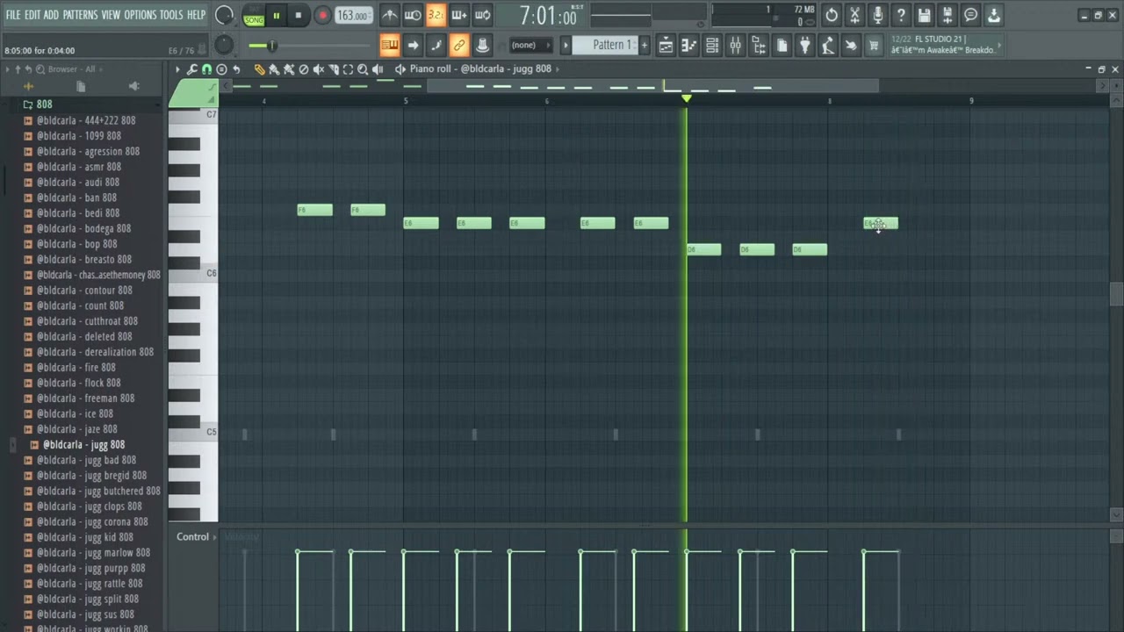Open Browser - All tab selector

click(x=72, y=68)
